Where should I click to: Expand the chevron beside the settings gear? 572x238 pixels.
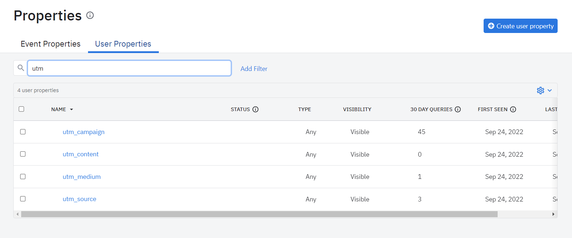[550, 90]
